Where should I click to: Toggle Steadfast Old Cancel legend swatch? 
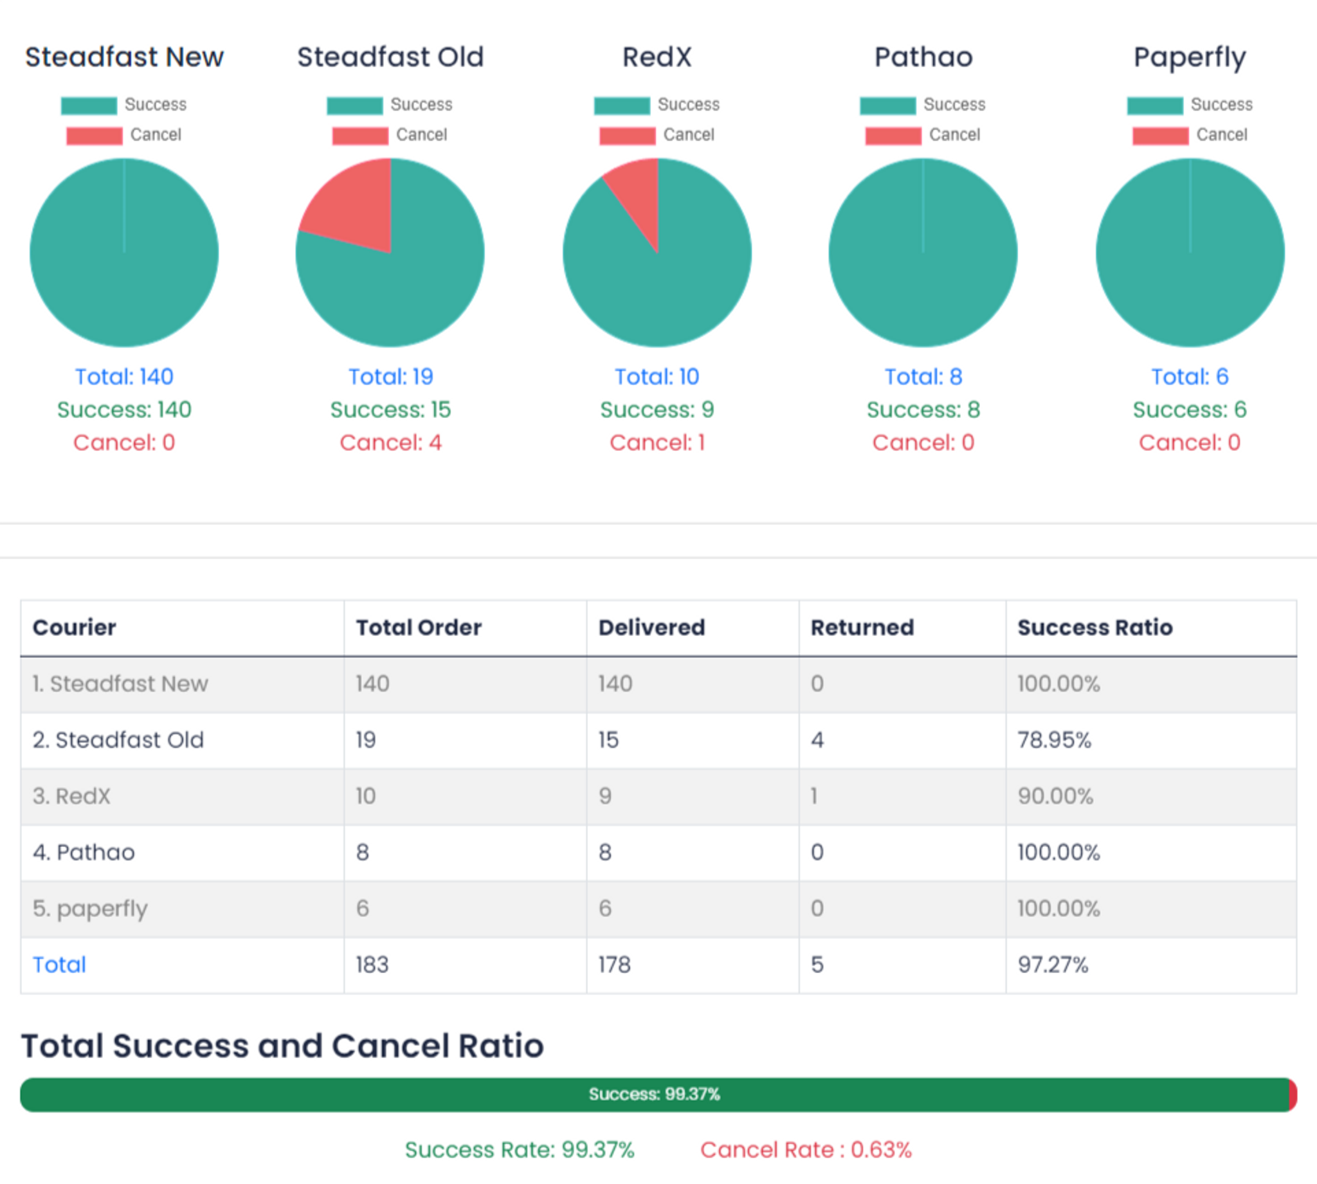359,135
